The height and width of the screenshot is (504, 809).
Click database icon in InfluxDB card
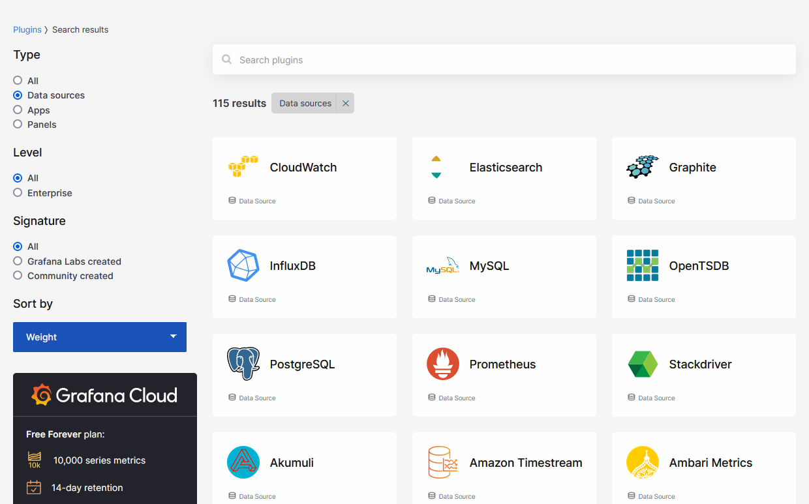click(232, 299)
